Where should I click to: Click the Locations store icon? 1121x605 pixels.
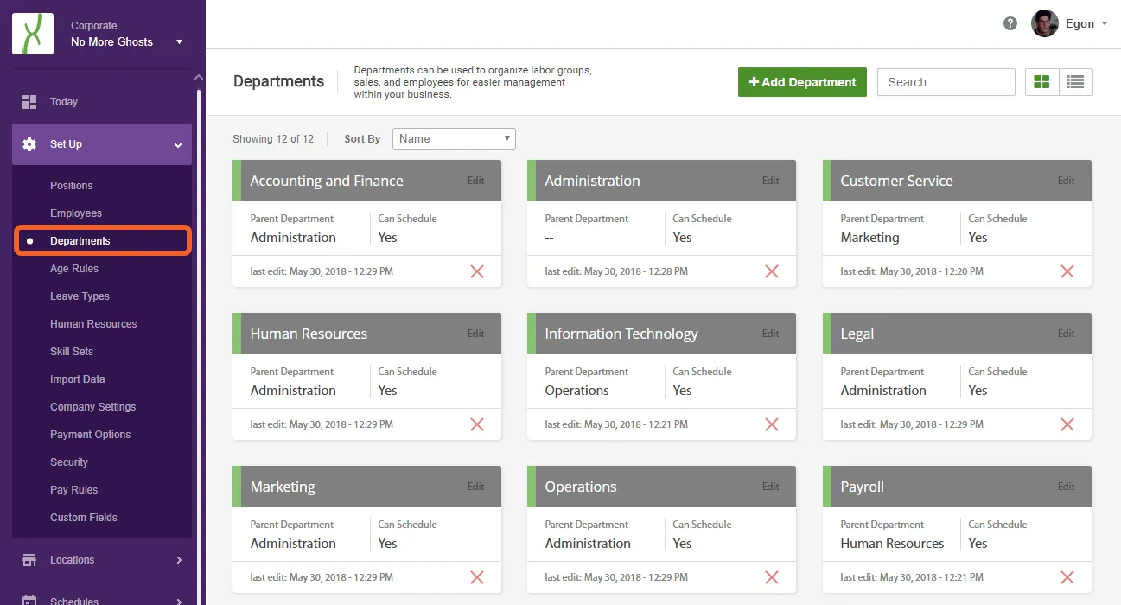click(x=29, y=560)
